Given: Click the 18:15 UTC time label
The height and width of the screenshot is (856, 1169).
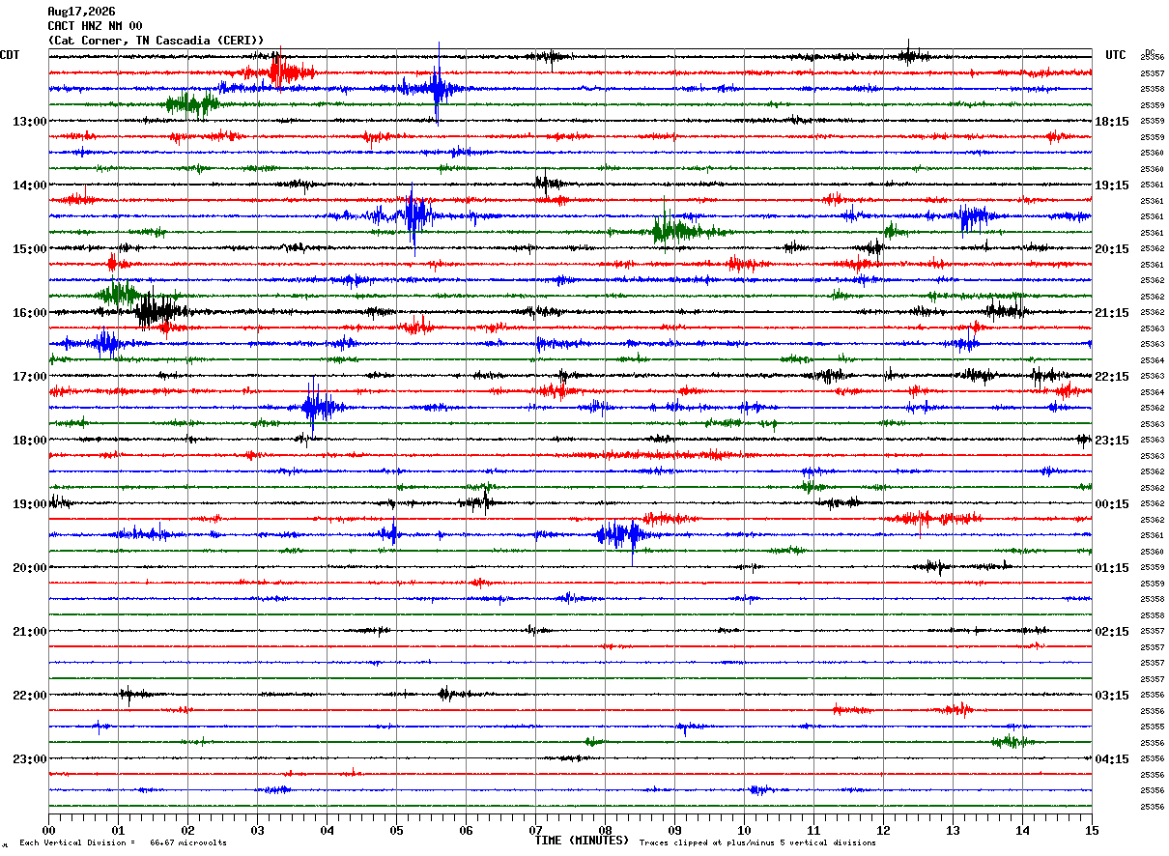Looking at the screenshot, I should (x=1112, y=122).
